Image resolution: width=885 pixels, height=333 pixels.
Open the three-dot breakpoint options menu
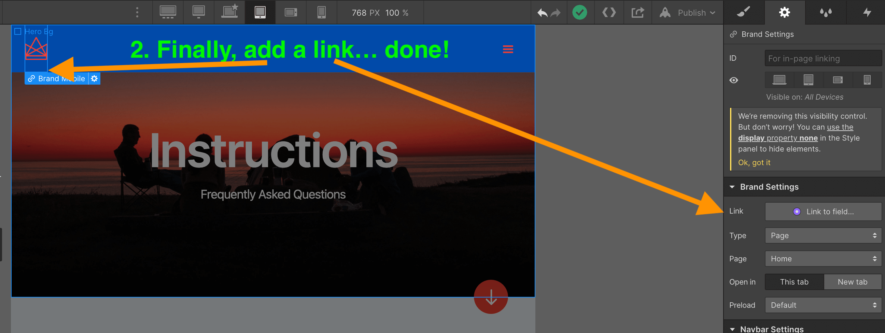(x=137, y=12)
